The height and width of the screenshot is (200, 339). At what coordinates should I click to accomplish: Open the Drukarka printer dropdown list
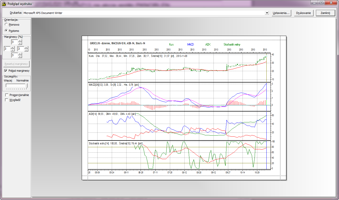[x=267, y=13]
